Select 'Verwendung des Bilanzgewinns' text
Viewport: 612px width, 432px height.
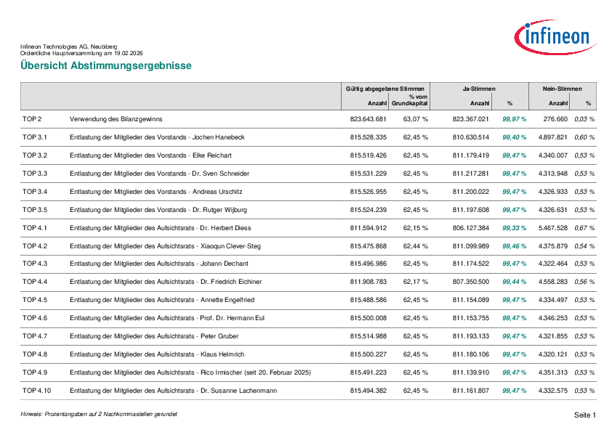pyautogui.click(x=116, y=119)
